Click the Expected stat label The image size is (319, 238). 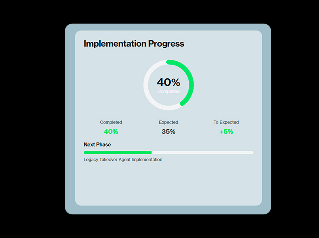tap(168, 122)
